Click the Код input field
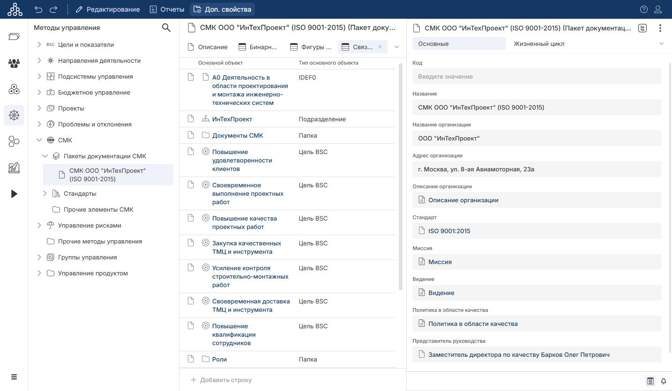This screenshot has width=672, height=391. pos(537,76)
